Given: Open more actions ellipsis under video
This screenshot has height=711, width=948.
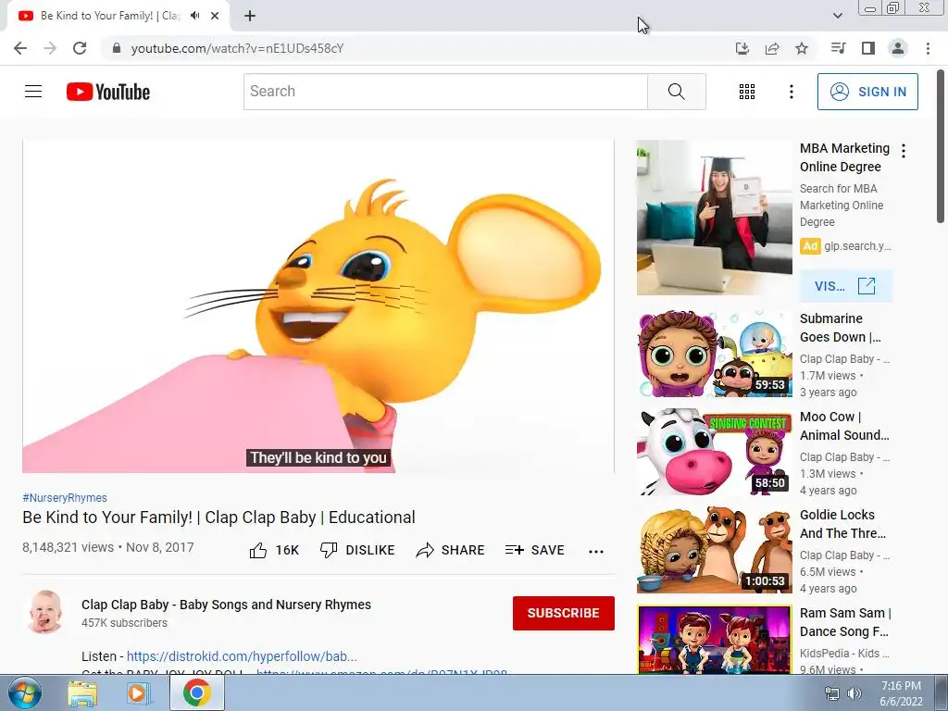Looking at the screenshot, I should click(x=596, y=551).
